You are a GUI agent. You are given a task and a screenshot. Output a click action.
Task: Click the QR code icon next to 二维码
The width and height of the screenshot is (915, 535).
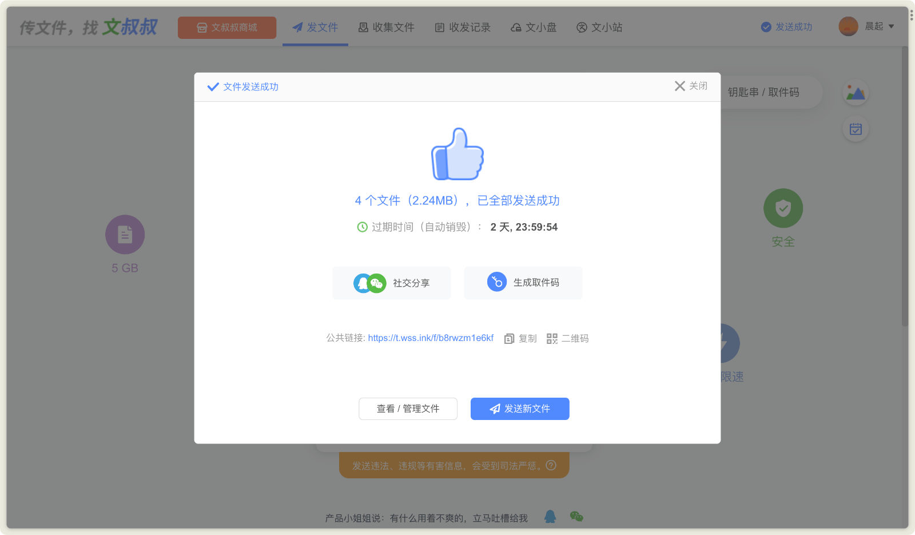(552, 339)
